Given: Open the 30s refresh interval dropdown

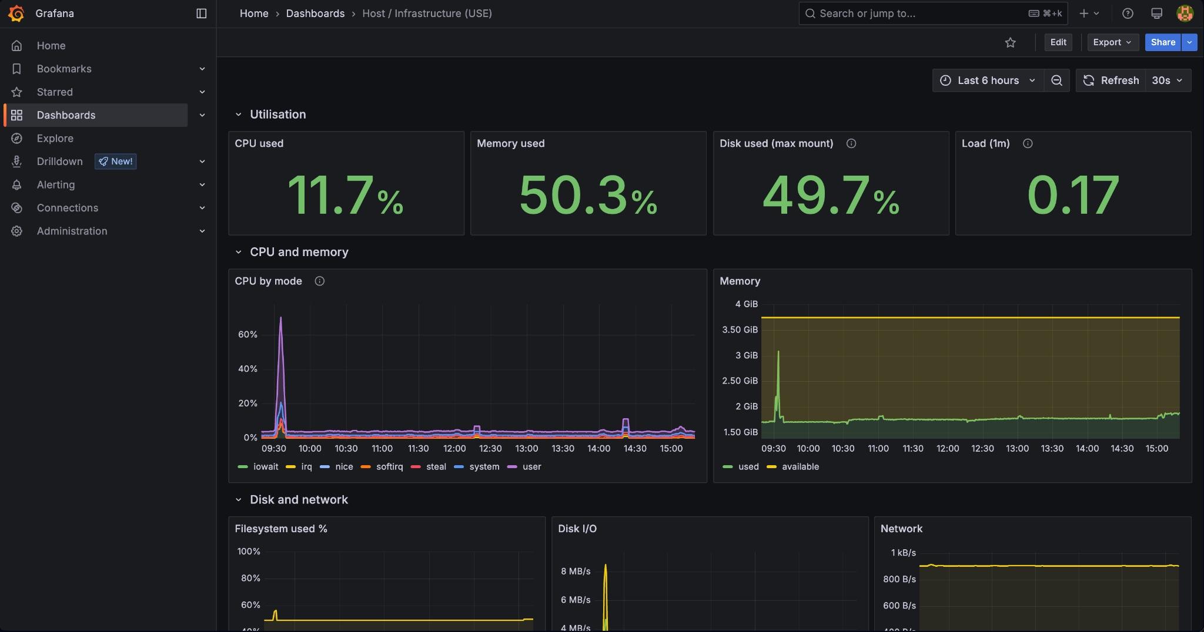Looking at the screenshot, I should [x=1167, y=80].
